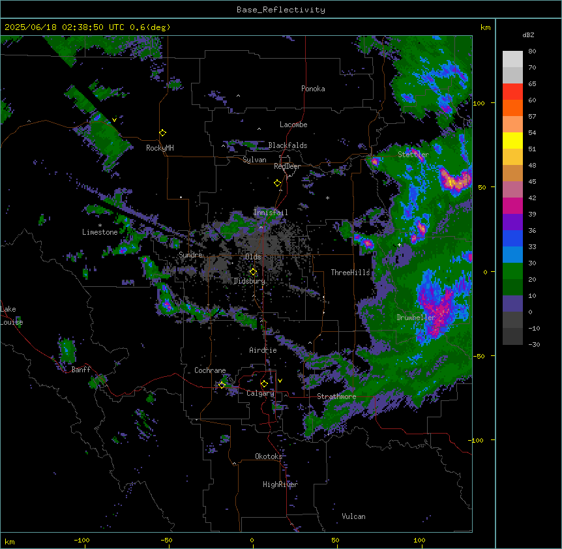
Task: Click the Vulcan label
Action: pos(354,516)
